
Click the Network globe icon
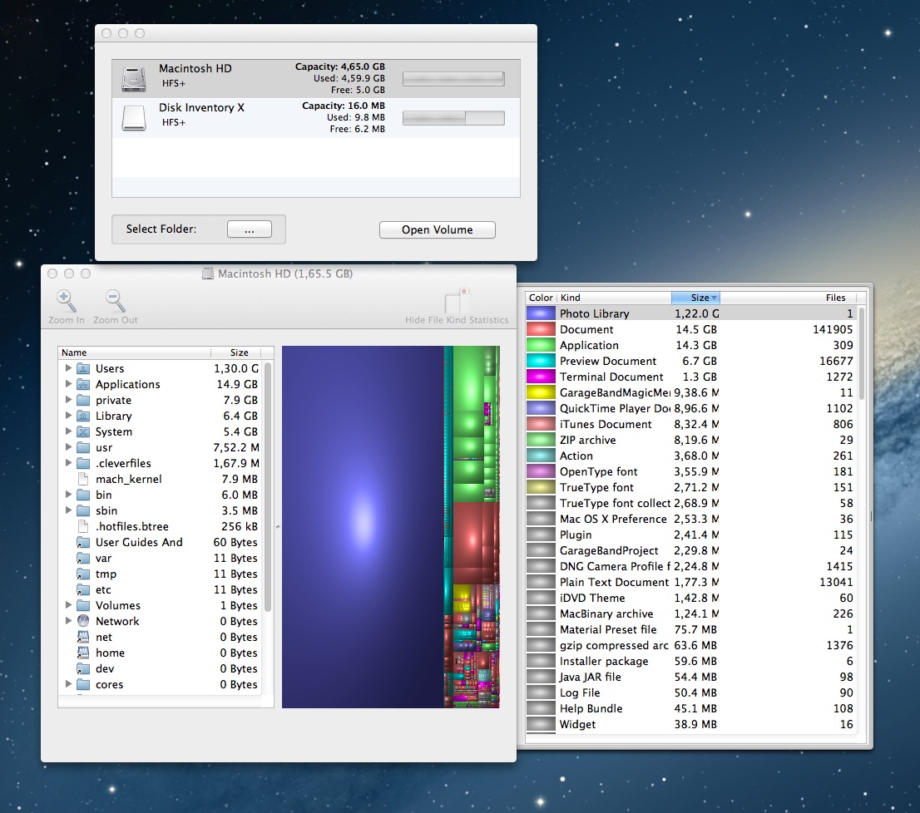pos(83,621)
